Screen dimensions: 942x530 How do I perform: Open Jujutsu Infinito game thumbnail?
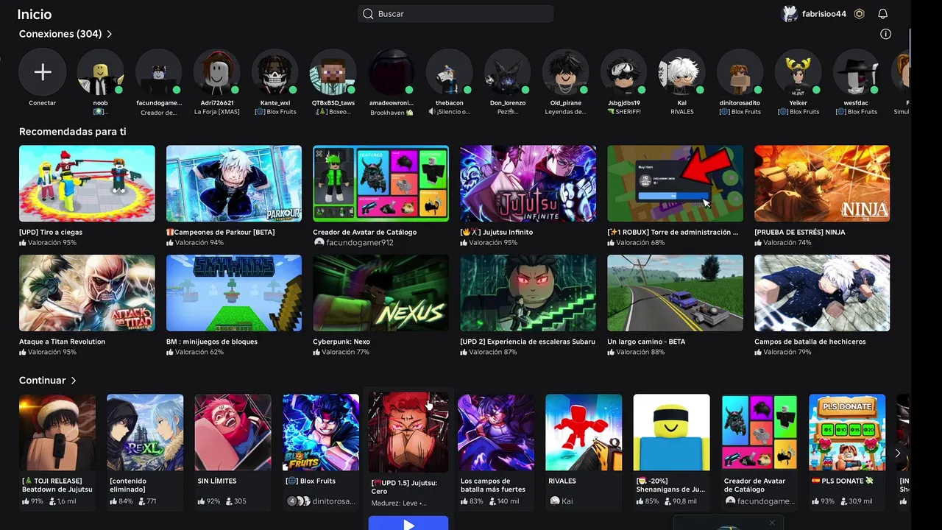click(x=528, y=183)
